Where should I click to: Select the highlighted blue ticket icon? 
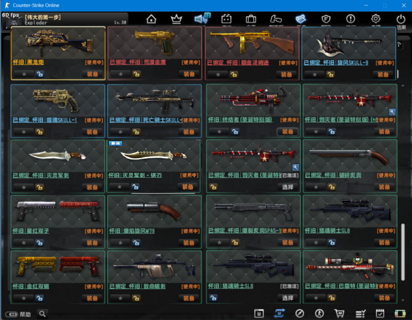point(301,19)
